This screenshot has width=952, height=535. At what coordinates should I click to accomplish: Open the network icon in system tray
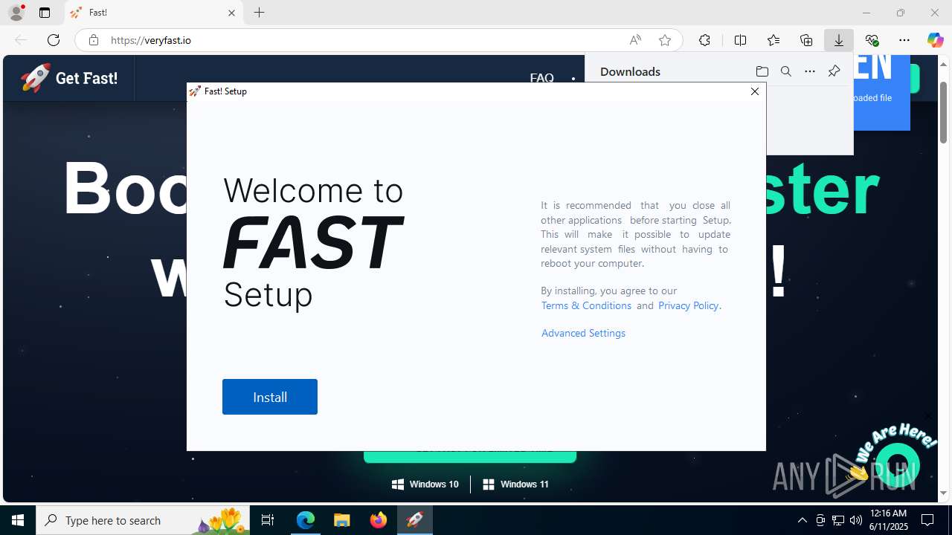point(838,520)
